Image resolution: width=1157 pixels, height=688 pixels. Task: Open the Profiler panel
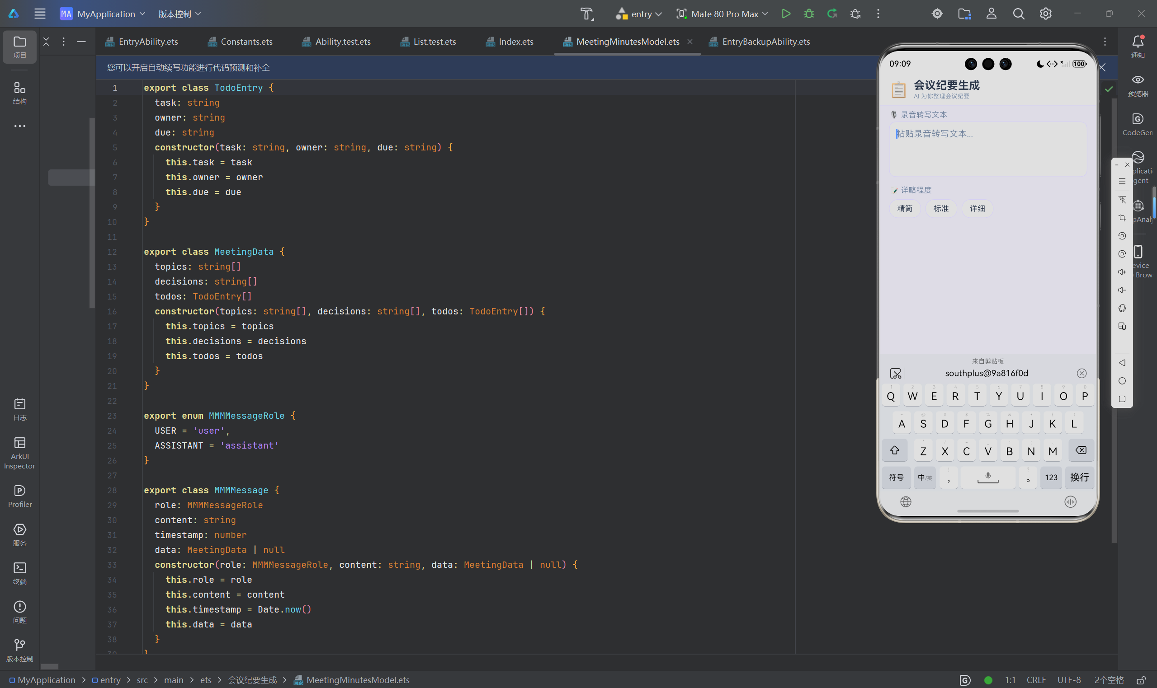click(x=19, y=496)
